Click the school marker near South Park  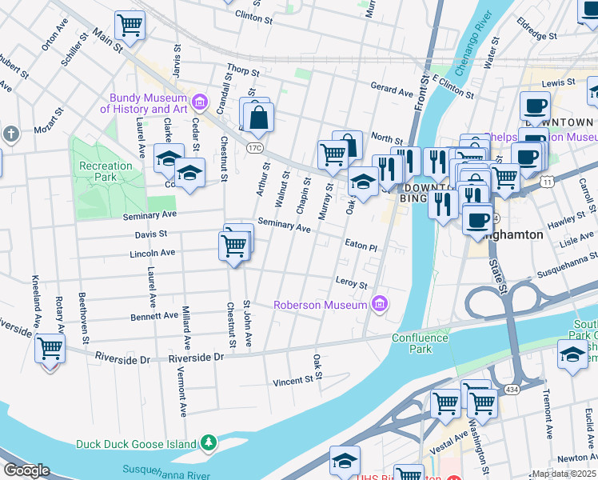click(572, 355)
